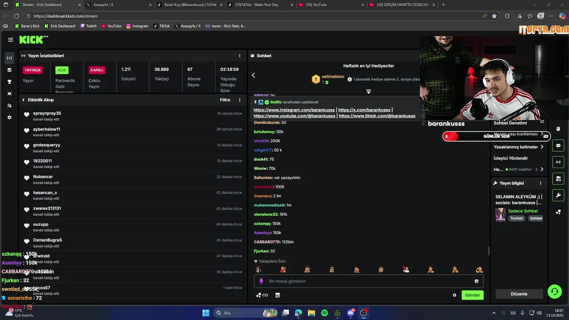Open the stream page in sidebar
The height and width of the screenshot is (320, 569).
coord(9,58)
